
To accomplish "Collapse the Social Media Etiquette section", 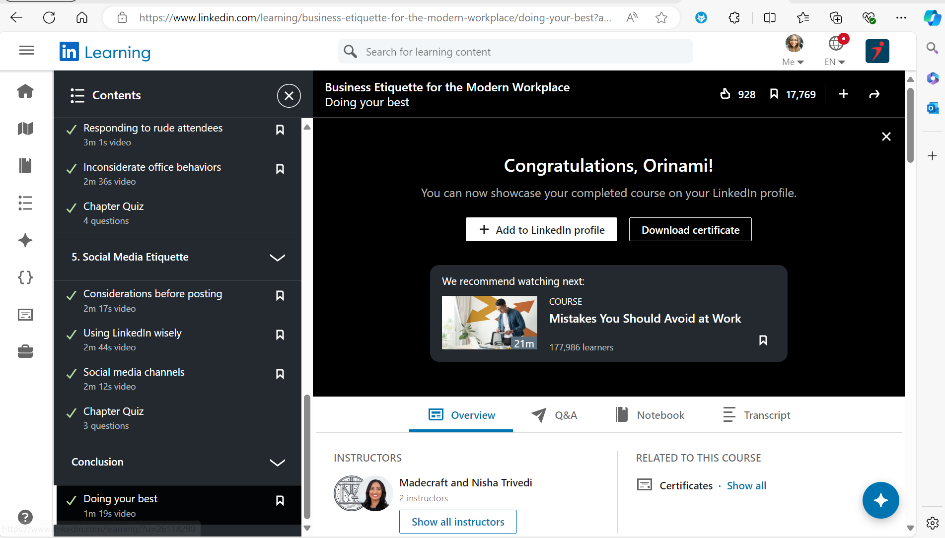I will click(x=277, y=258).
